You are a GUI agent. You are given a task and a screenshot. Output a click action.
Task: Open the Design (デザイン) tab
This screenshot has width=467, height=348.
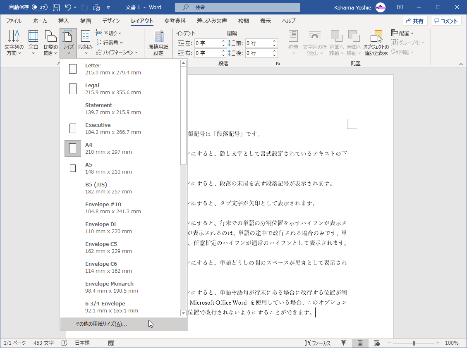(x=111, y=21)
